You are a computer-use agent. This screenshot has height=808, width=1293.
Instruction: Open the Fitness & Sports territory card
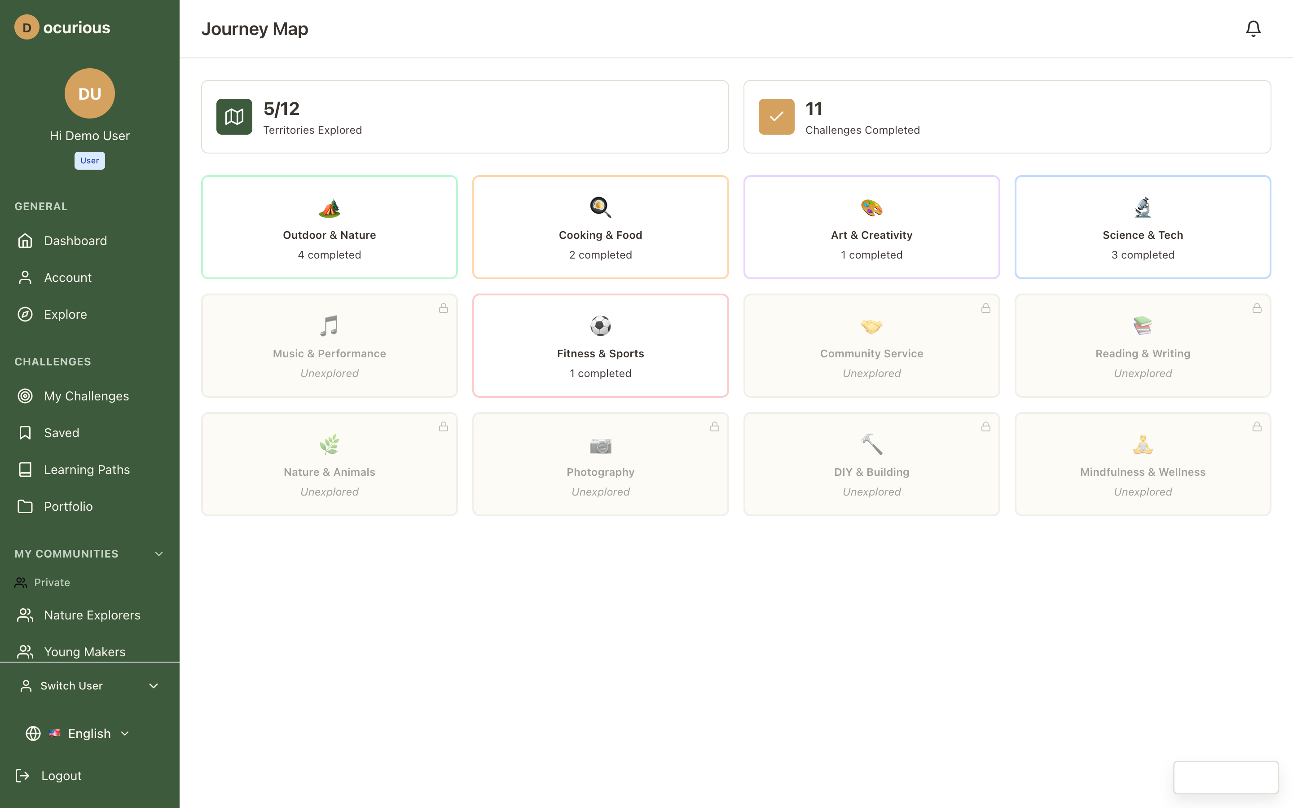(x=600, y=346)
